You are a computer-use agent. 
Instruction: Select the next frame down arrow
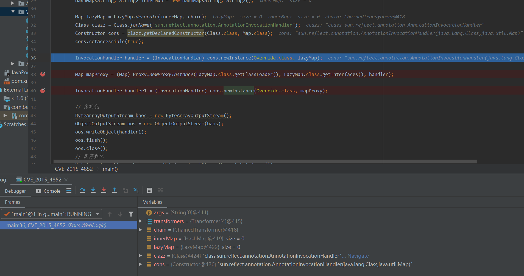pos(120,214)
